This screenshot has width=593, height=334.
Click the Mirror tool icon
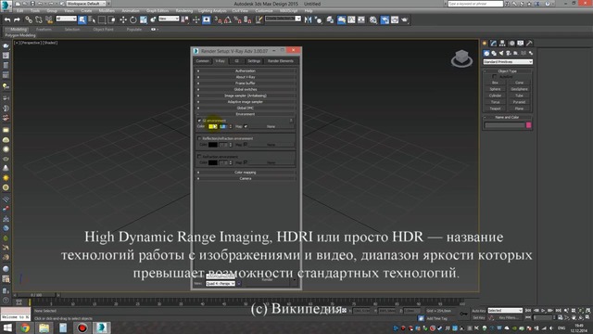click(309, 19)
